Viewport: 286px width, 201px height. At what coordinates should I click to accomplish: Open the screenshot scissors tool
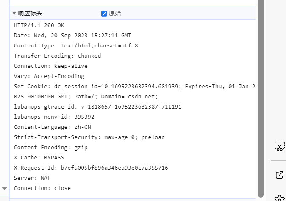coord(279,146)
